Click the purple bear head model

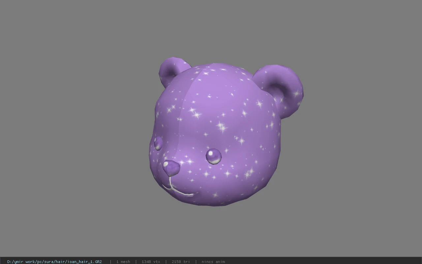pyautogui.click(x=226, y=132)
